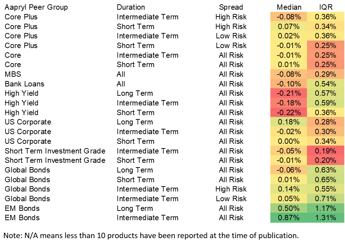Click the Aapryl Peer Group column header
The image size is (345, 241).
point(36,7)
